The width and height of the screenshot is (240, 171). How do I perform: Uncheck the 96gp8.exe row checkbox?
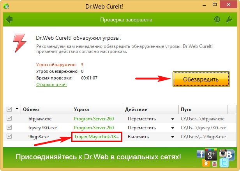coord(9,136)
